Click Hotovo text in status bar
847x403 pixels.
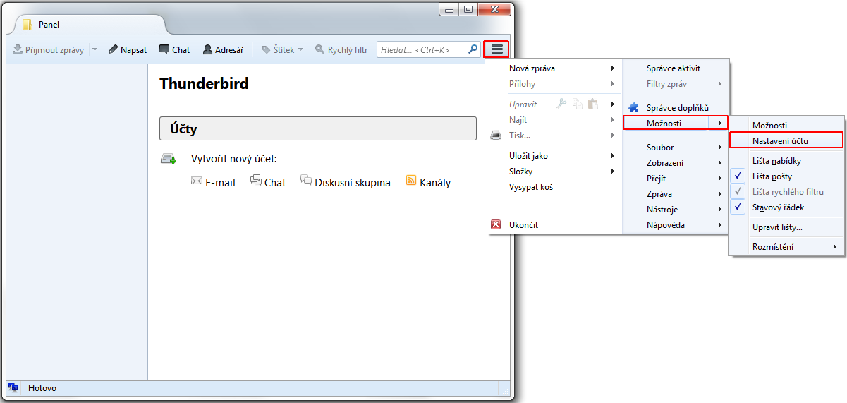point(42,388)
